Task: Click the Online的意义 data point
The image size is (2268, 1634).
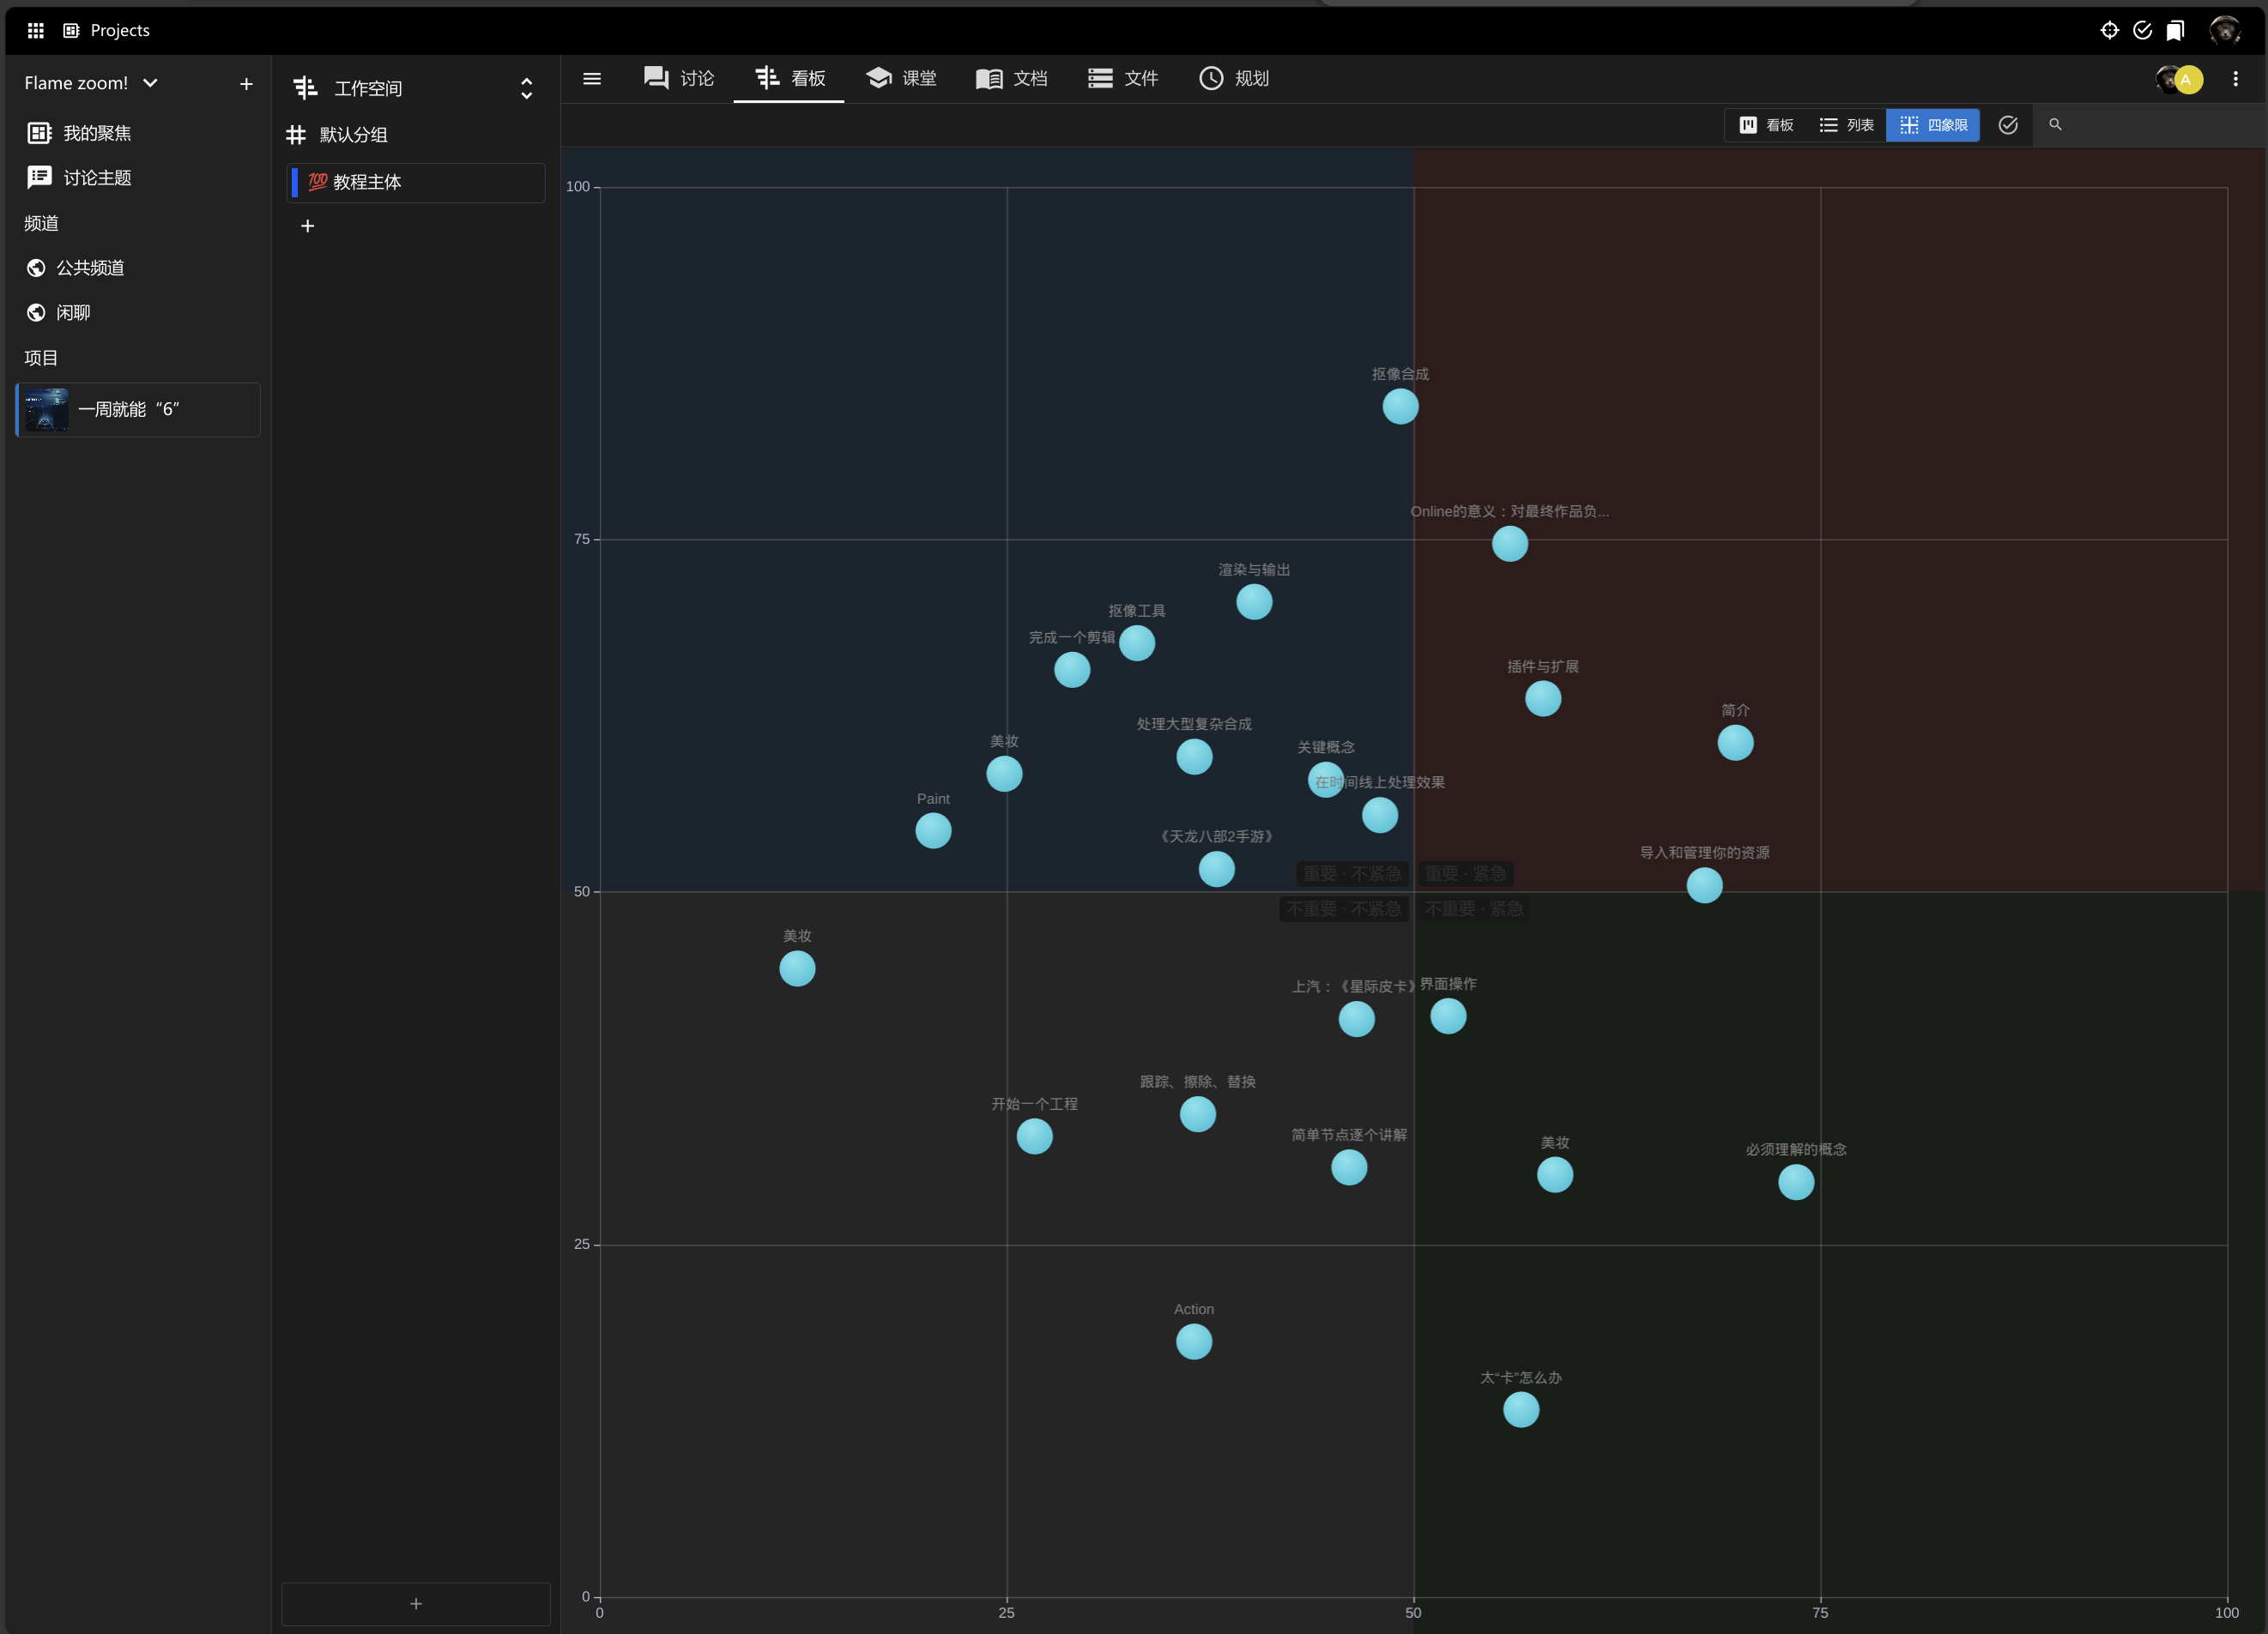Action: point(1509,544)
